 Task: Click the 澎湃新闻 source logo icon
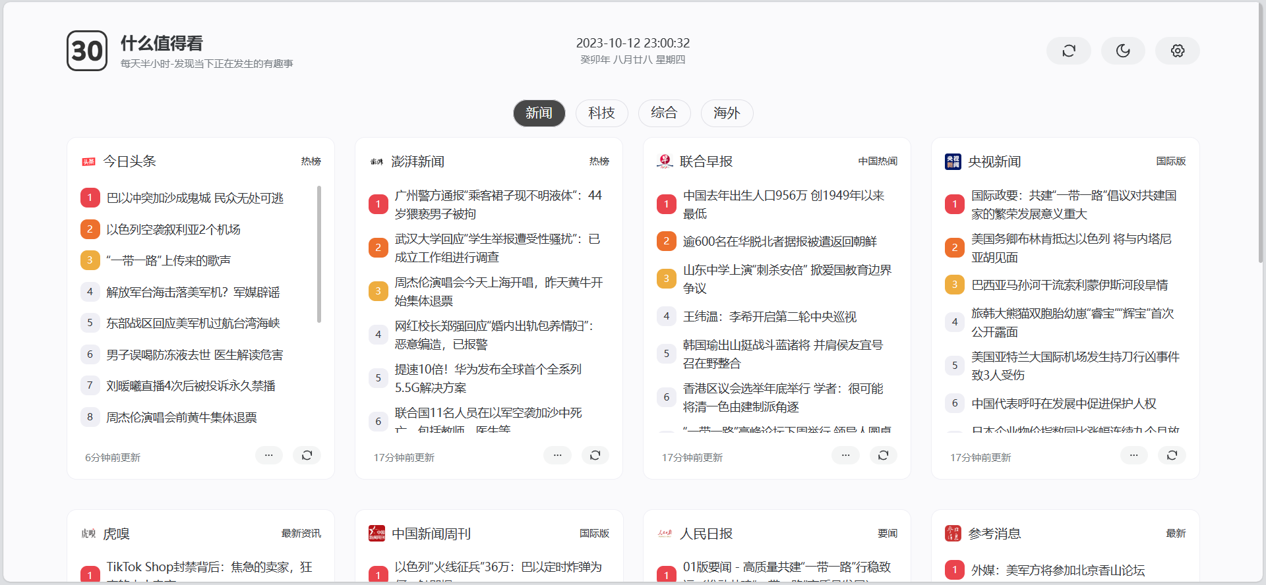[377, 161]
